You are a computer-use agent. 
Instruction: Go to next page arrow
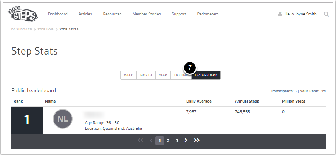click(x=186, y=140)
